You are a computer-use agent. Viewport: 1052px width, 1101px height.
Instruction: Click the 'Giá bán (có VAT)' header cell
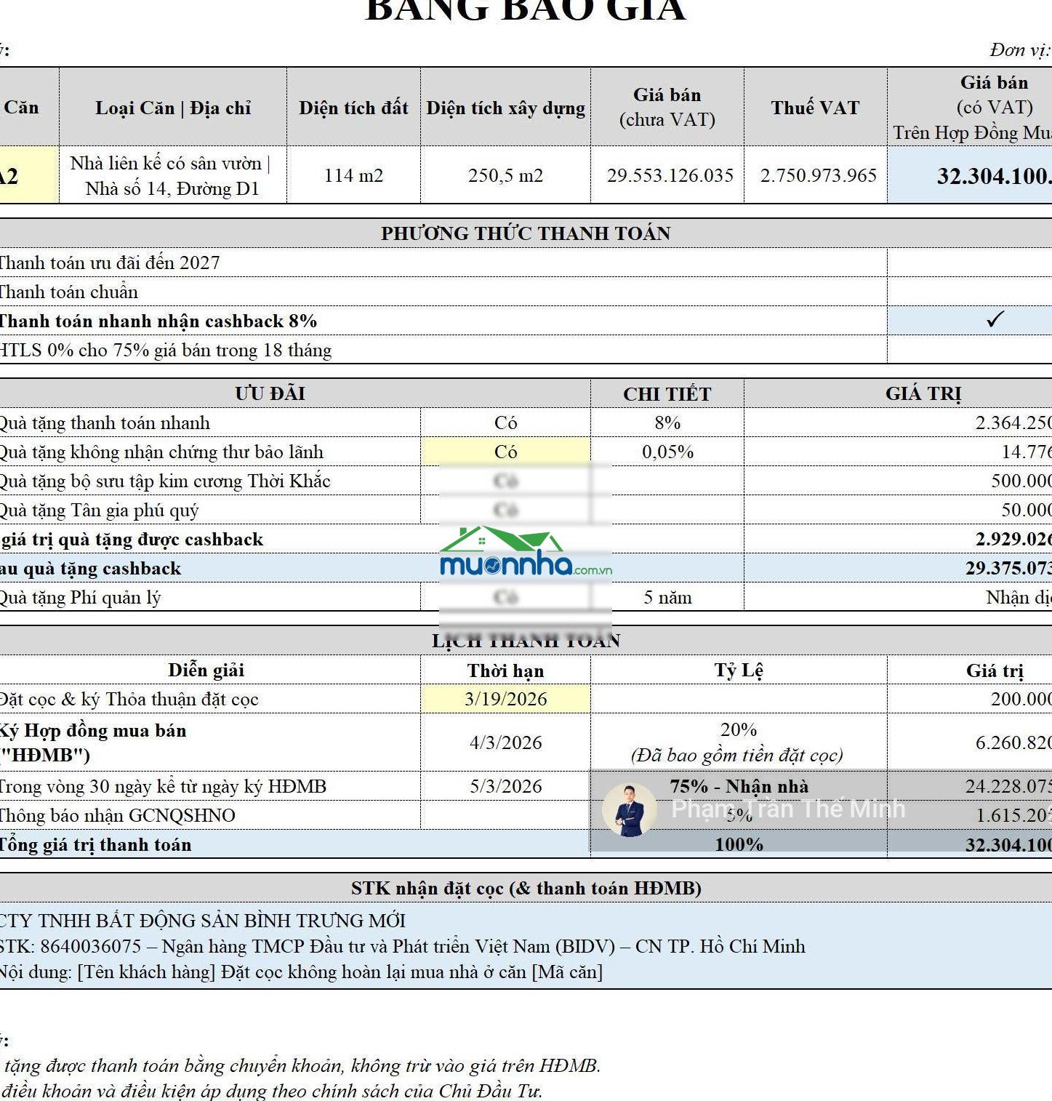pyautogui.click(x=970, y=108)
